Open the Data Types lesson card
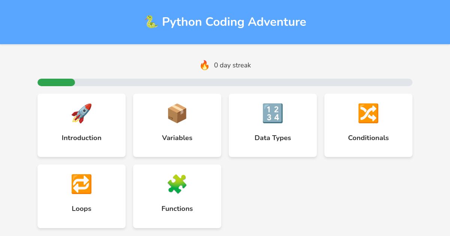The image size is (450, 236). pos(273,125)
